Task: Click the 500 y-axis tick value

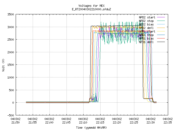Action: coord(12,90)
